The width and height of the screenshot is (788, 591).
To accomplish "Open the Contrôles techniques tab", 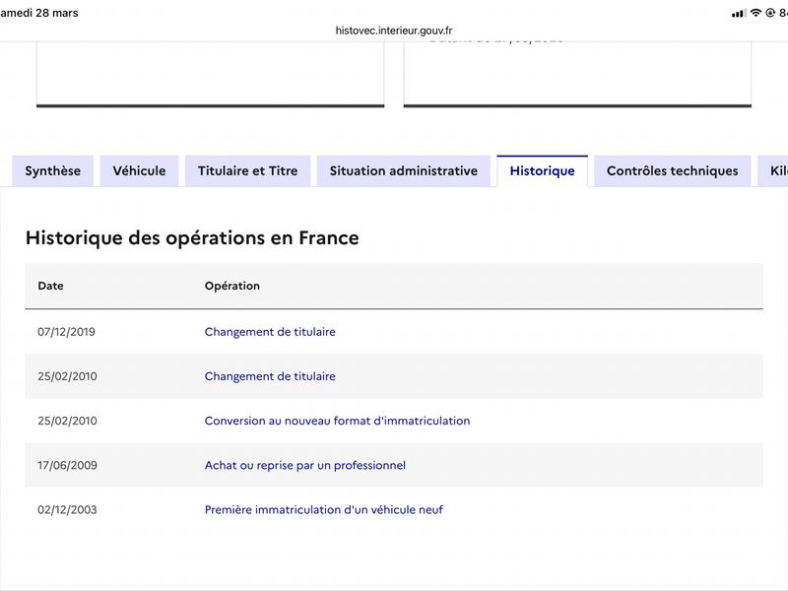I will [x=672, y=170].
